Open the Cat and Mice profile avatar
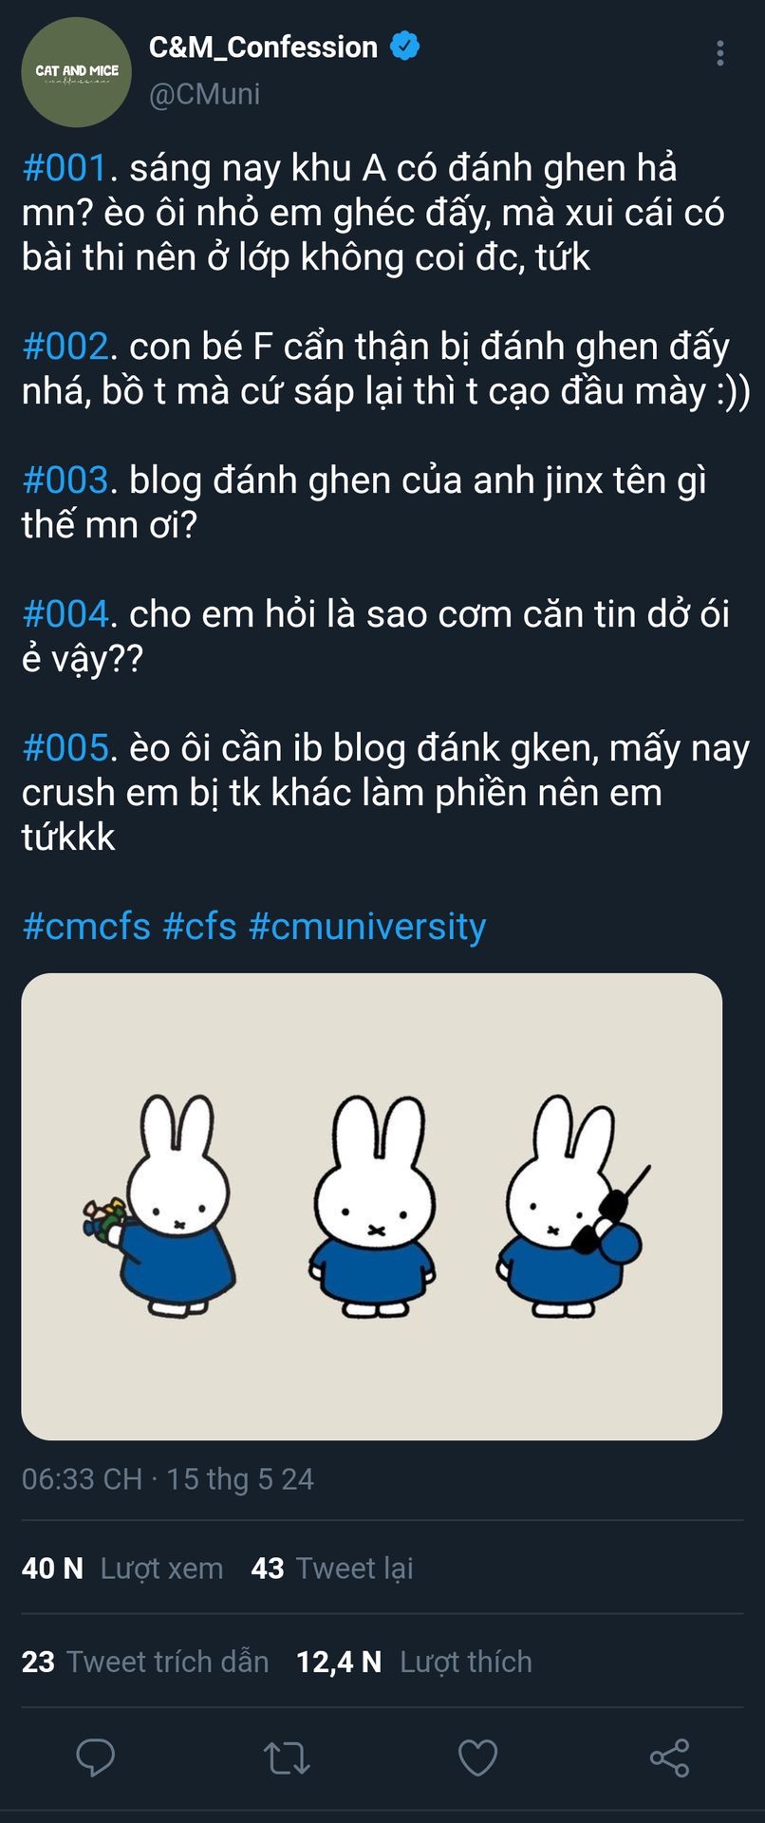The image size is (765, 1823). tap(76, 72)
